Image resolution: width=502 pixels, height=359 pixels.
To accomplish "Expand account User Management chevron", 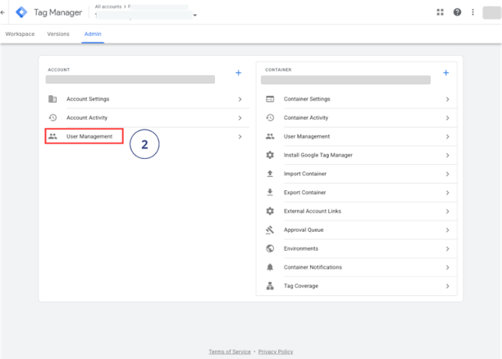I will pyautogui.click(x=240, y=137).
